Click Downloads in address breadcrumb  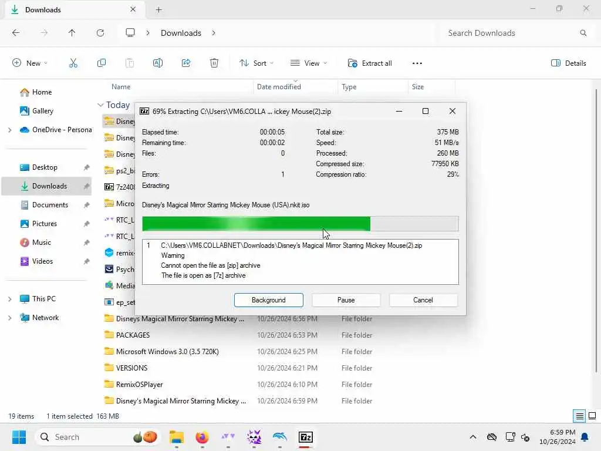tap(181, 33)
